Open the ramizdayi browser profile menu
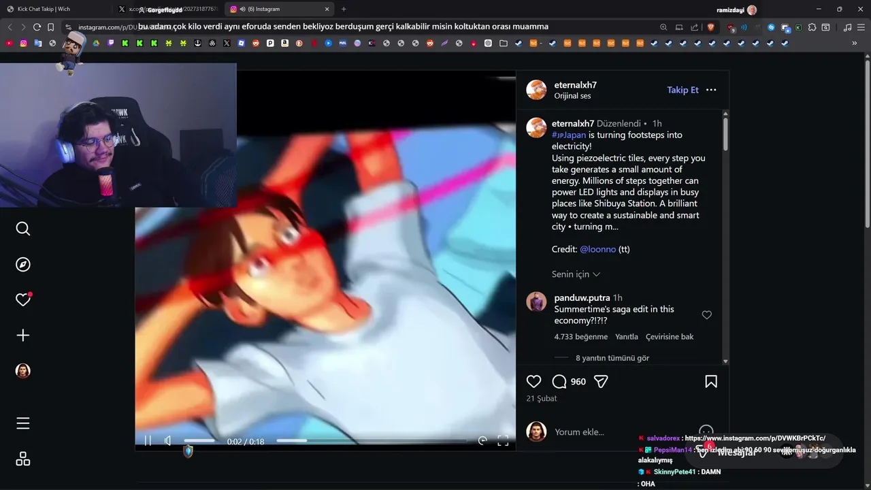 (737, 10)
